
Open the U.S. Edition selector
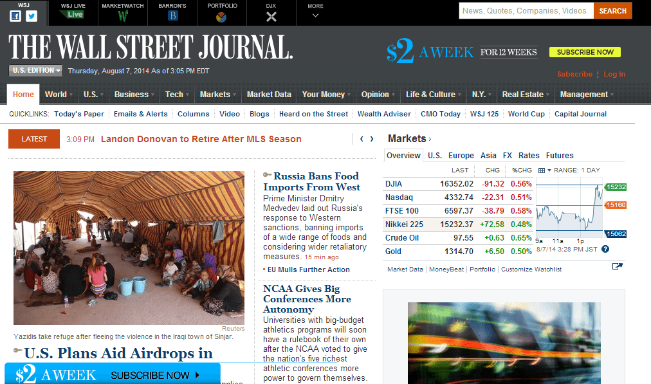pyautogui.click(x=36, y=71)
